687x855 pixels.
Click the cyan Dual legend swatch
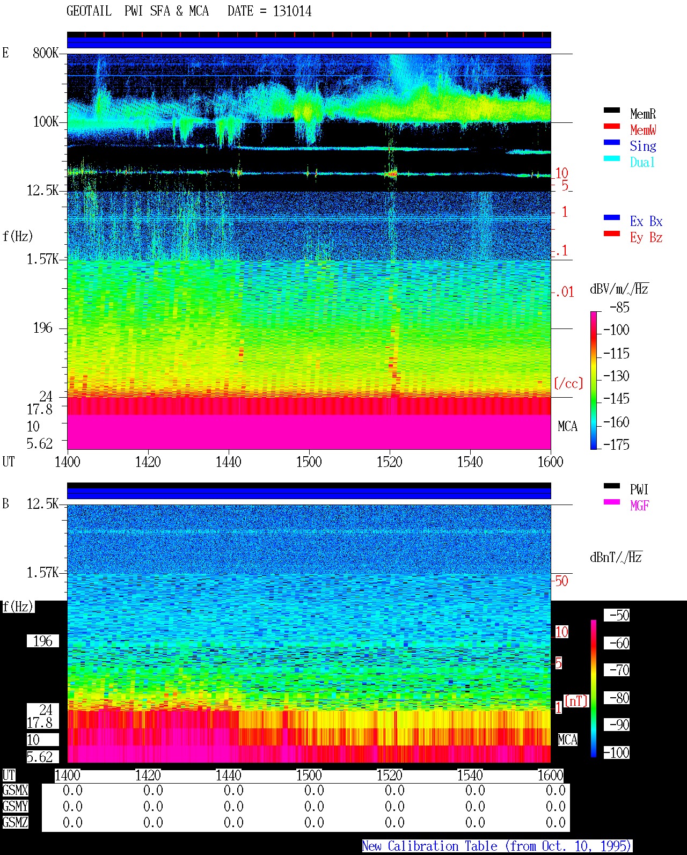coord(612,159)
